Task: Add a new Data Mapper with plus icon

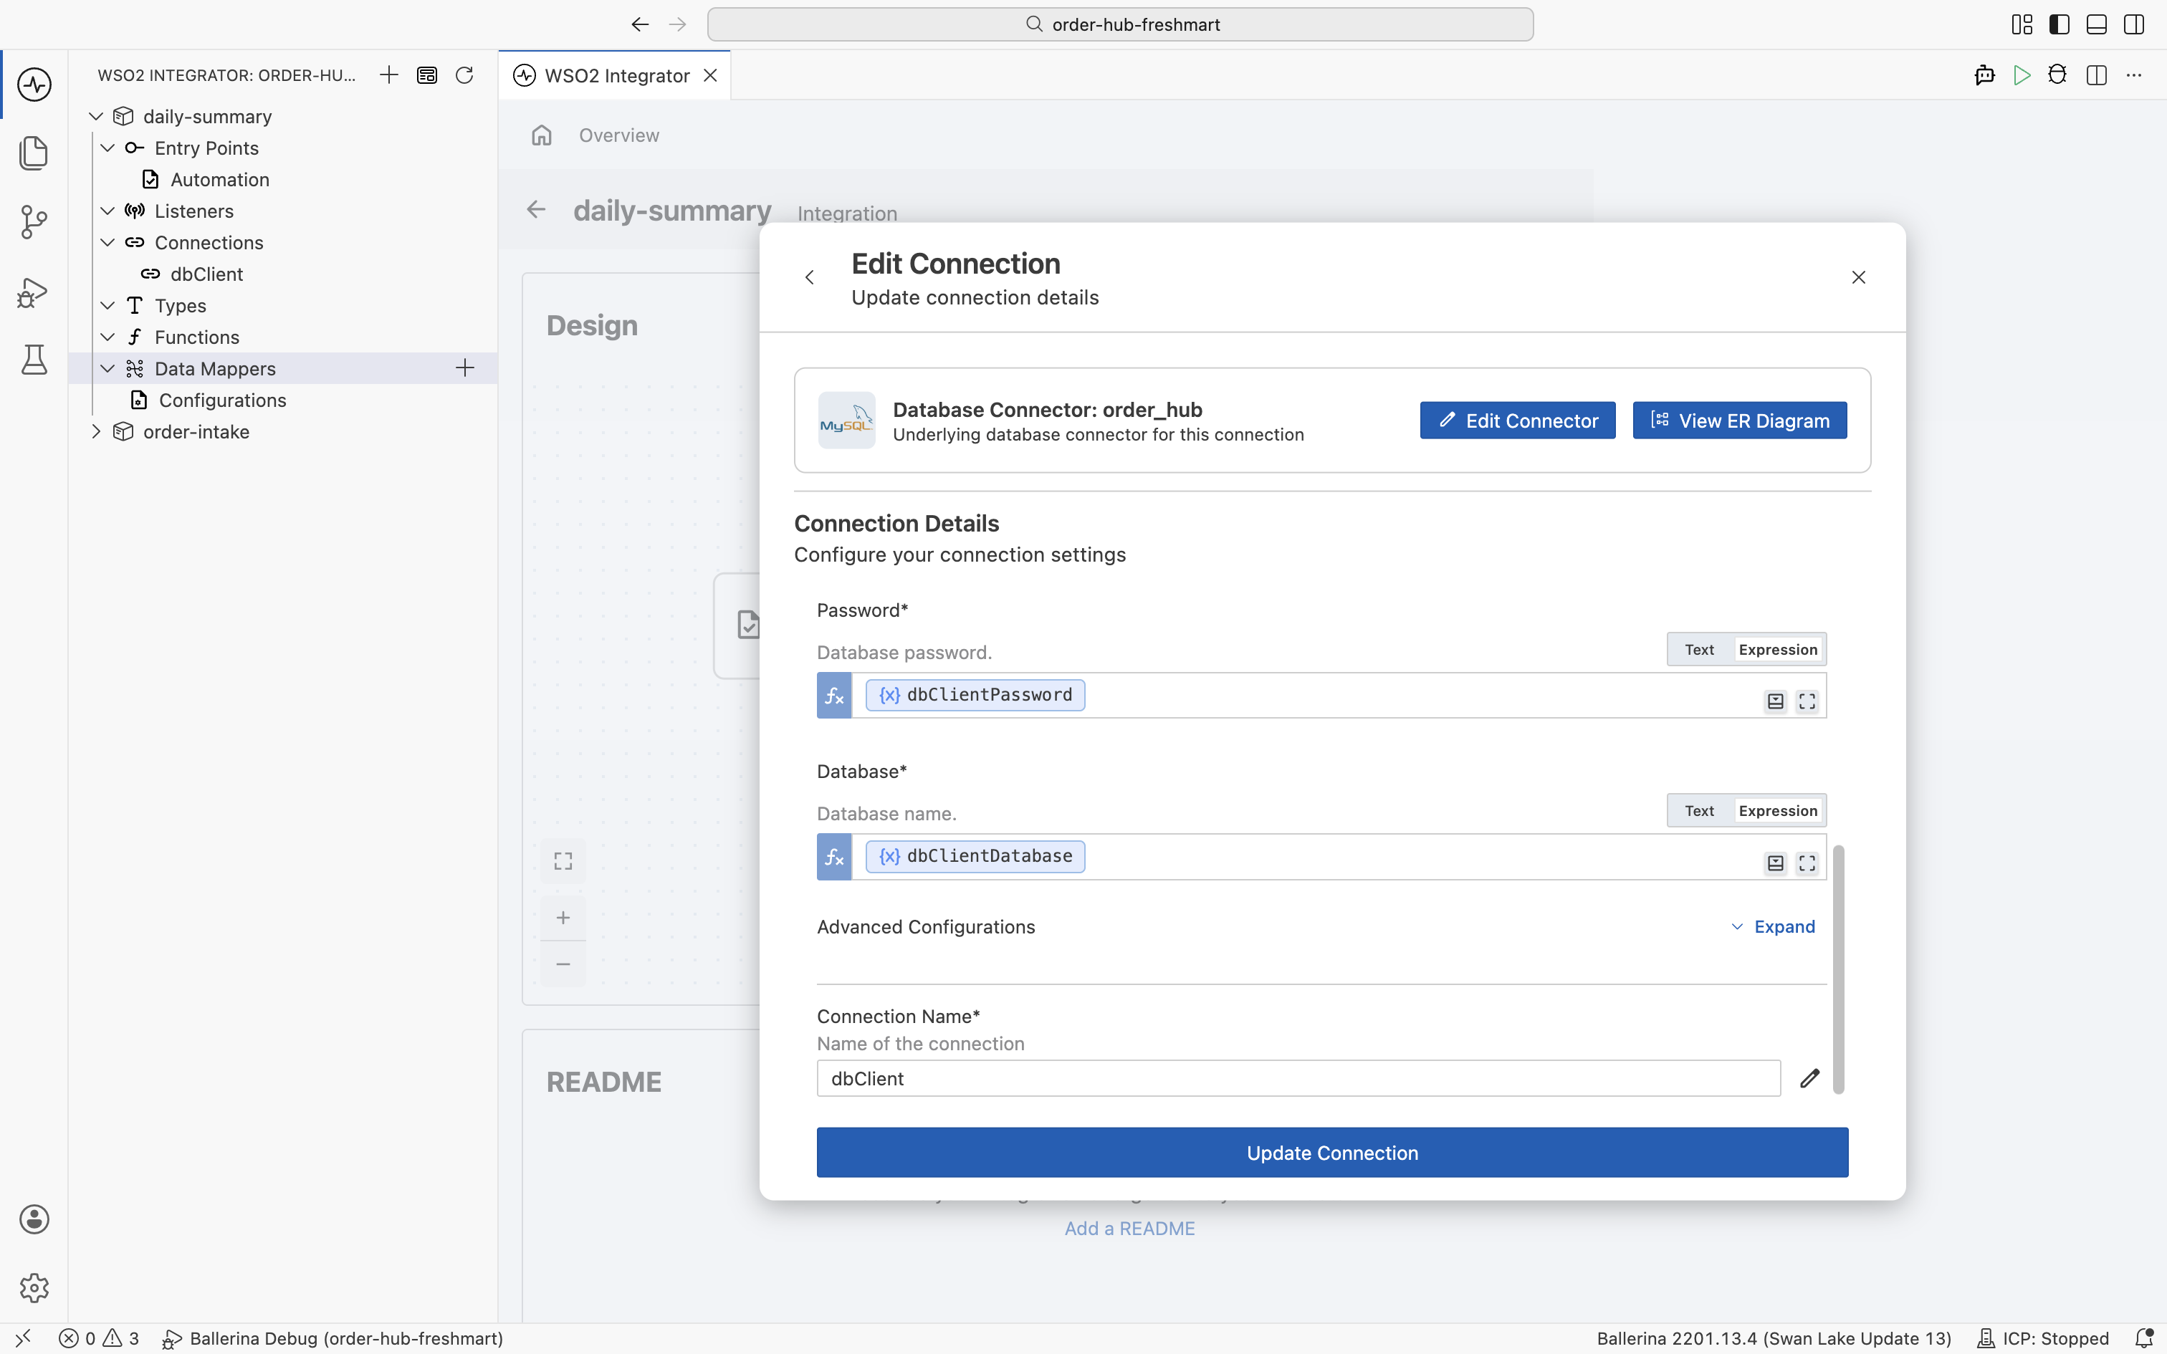Action: tap(465, 368)
